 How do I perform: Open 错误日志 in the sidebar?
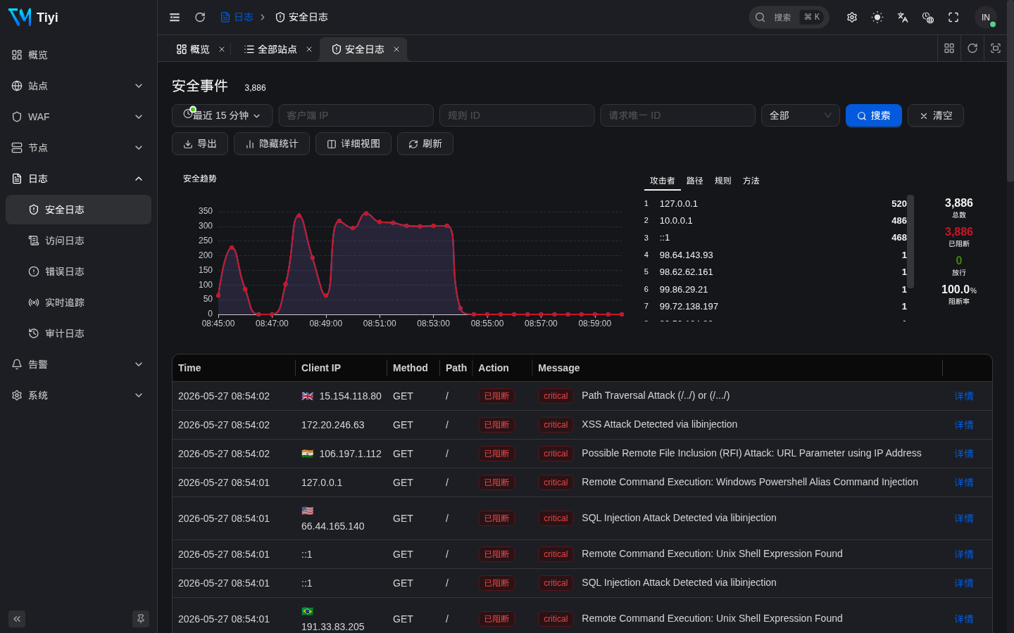pyautogui.click(x=78, y=271)
